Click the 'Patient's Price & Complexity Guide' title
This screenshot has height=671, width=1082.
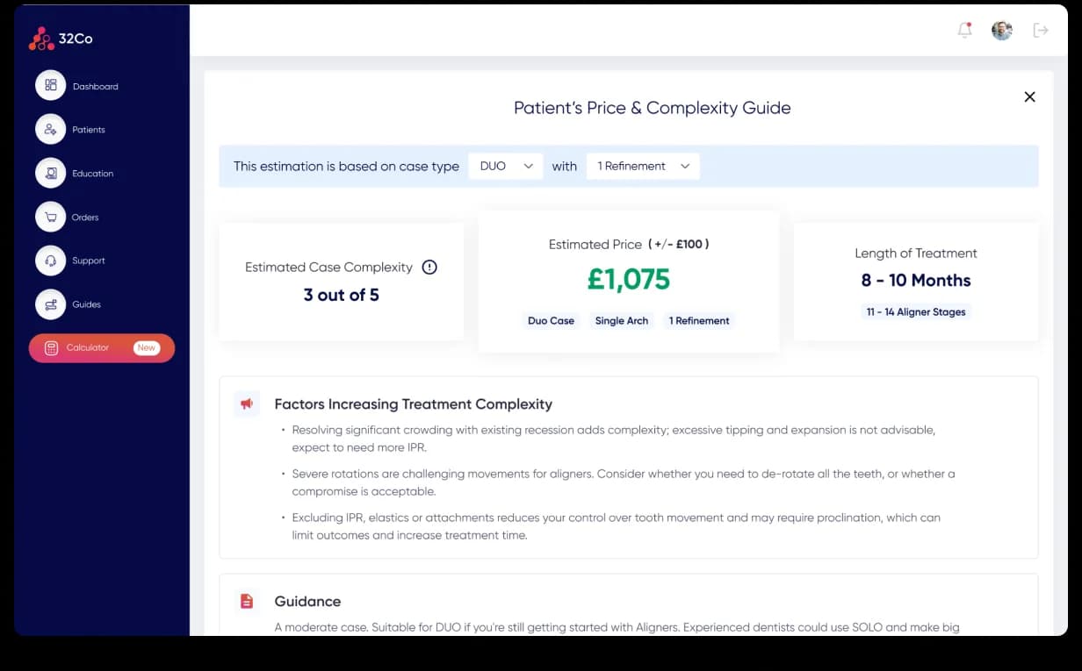click(x=653, y=108)
